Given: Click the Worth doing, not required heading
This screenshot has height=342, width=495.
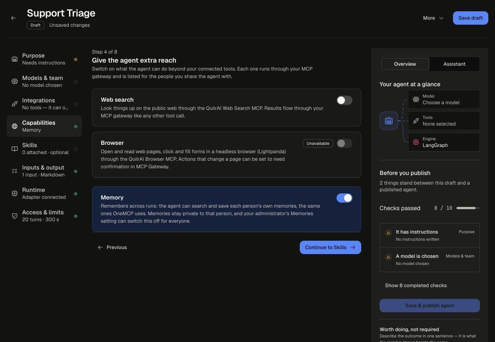Looking at the screenshot, I should tap(409, 329).
